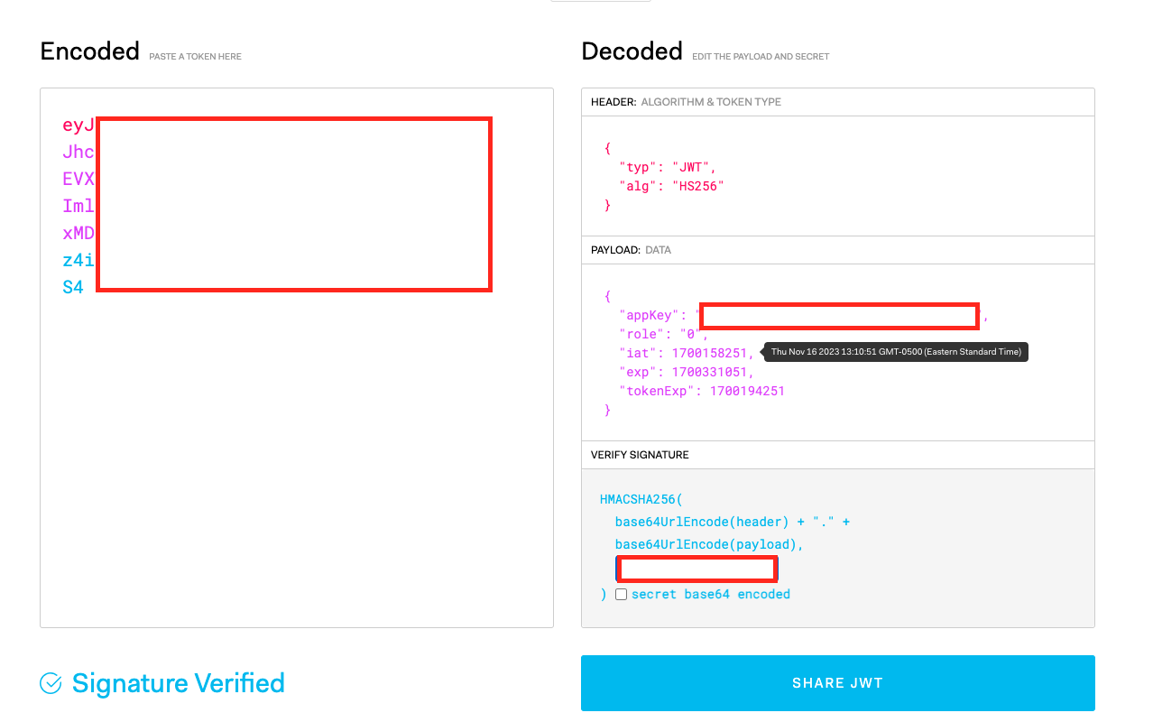Click the Signature Verified checkmark icon

click(51, 683)
